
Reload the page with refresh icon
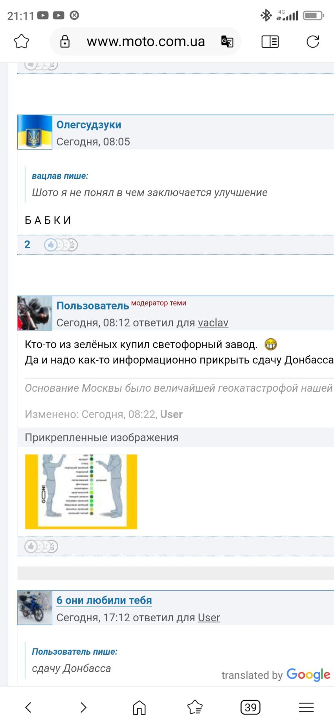point(313,41)
